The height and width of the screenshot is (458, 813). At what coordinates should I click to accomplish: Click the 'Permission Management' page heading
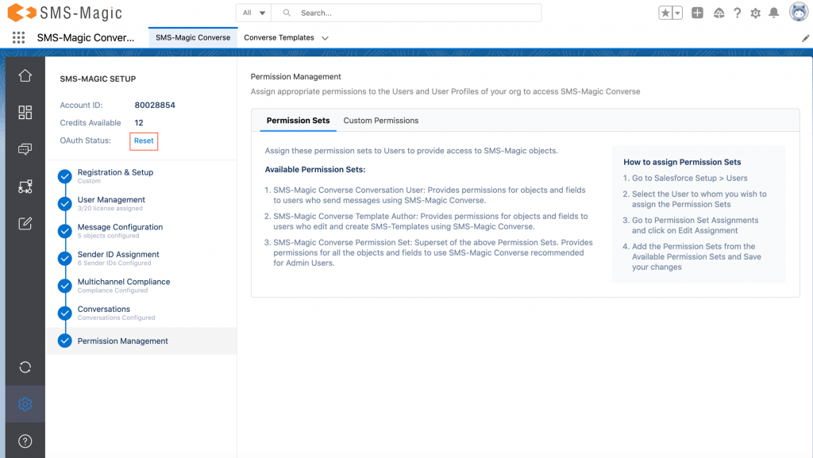(295, 77)
